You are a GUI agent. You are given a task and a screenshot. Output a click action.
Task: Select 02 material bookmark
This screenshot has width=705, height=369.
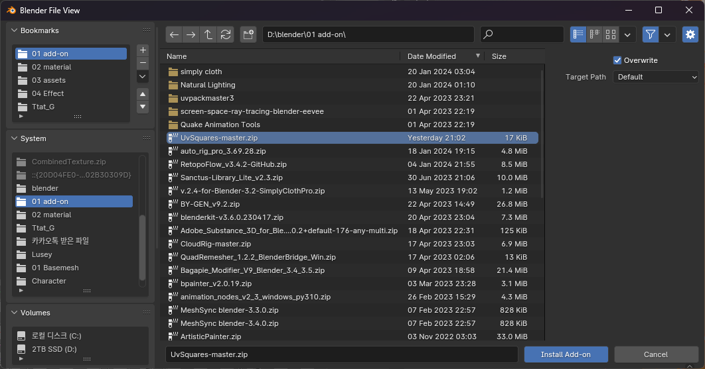click(71, 67)
